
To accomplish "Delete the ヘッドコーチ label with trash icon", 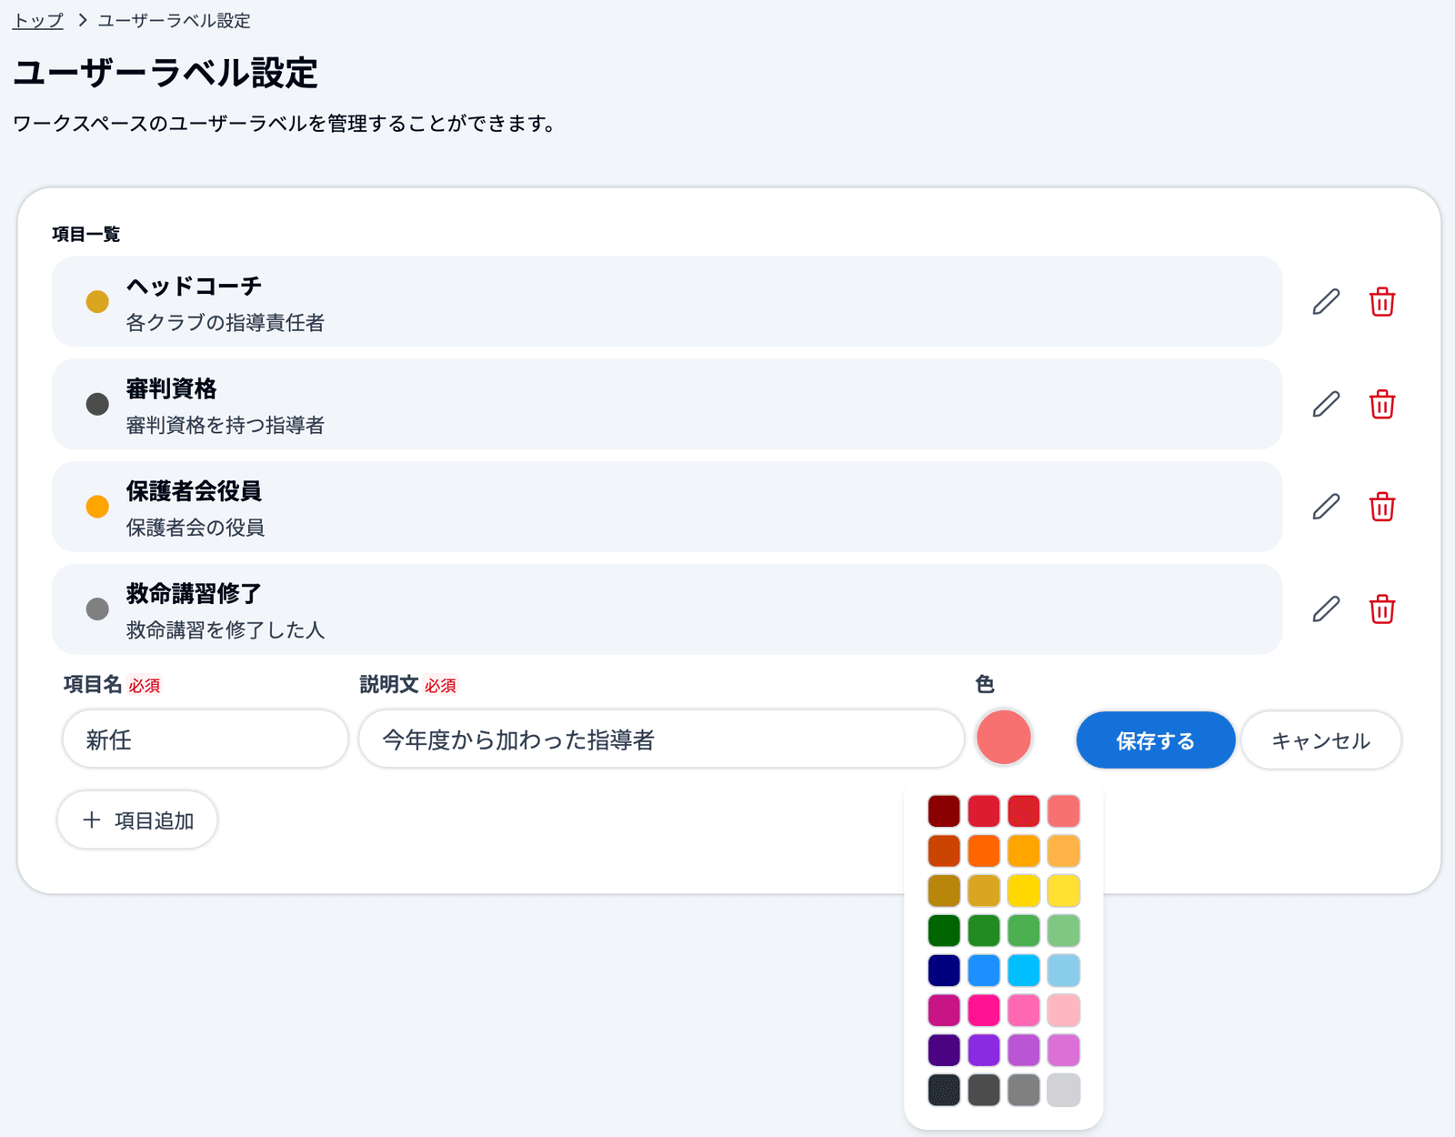I will pos(1382,302).
